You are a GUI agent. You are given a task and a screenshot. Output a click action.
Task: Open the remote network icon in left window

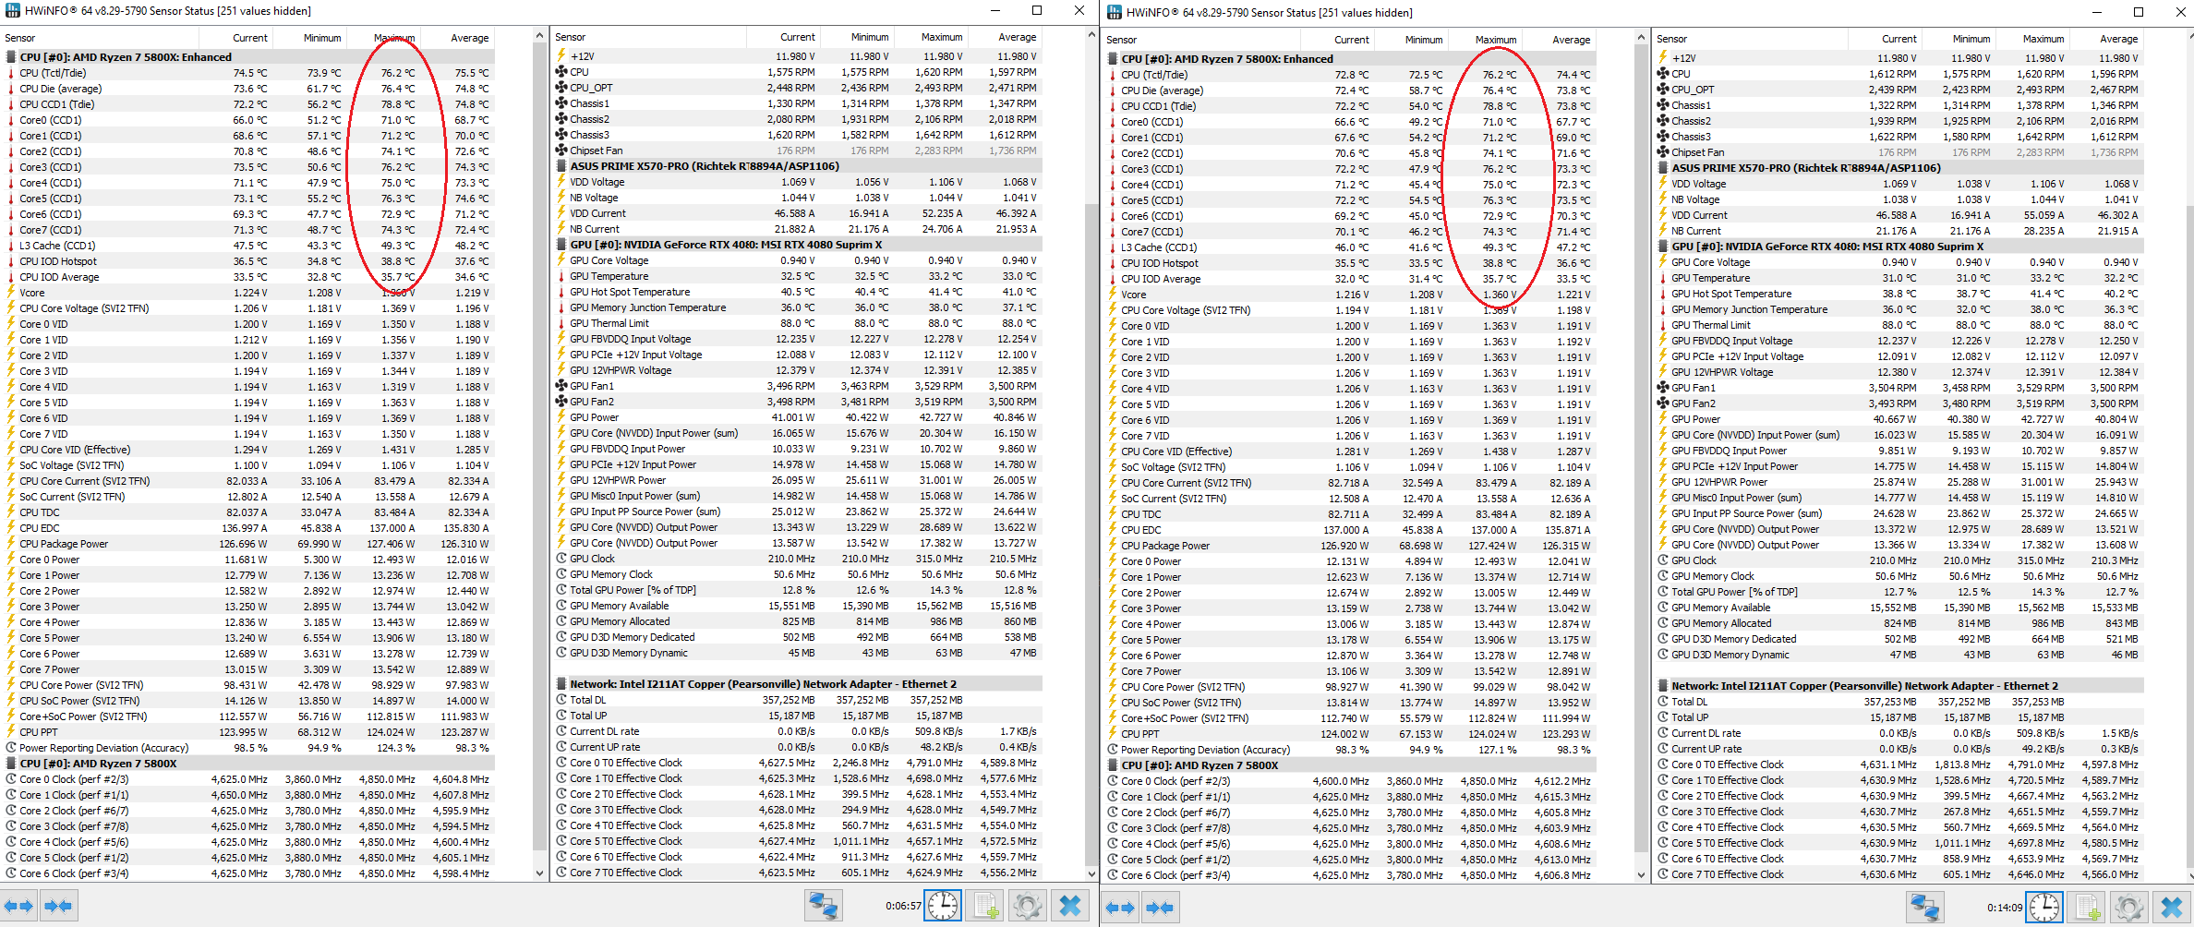tap(822, 906)
